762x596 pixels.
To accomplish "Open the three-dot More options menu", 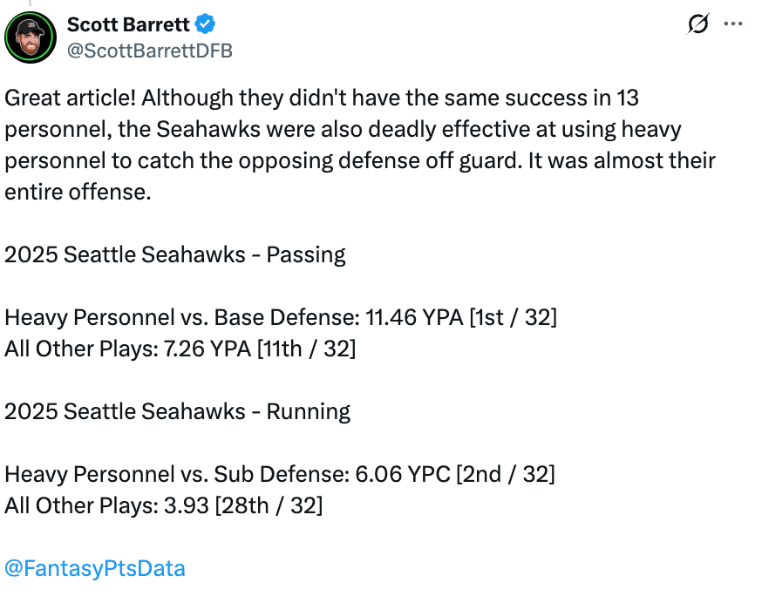I will coord(733,24).
